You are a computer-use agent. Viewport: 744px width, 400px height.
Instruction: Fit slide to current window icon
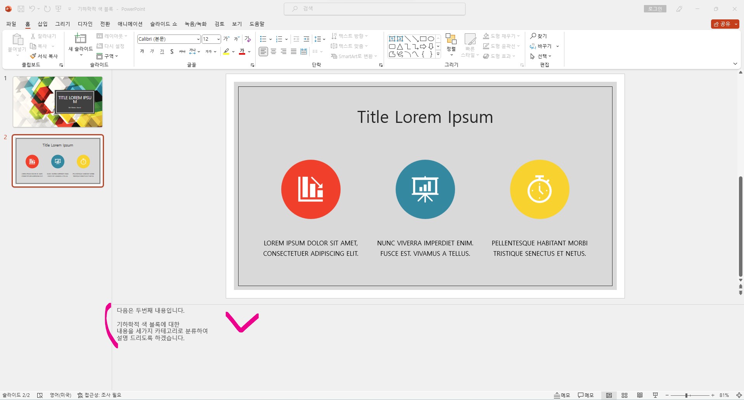[x=739, y=395]
